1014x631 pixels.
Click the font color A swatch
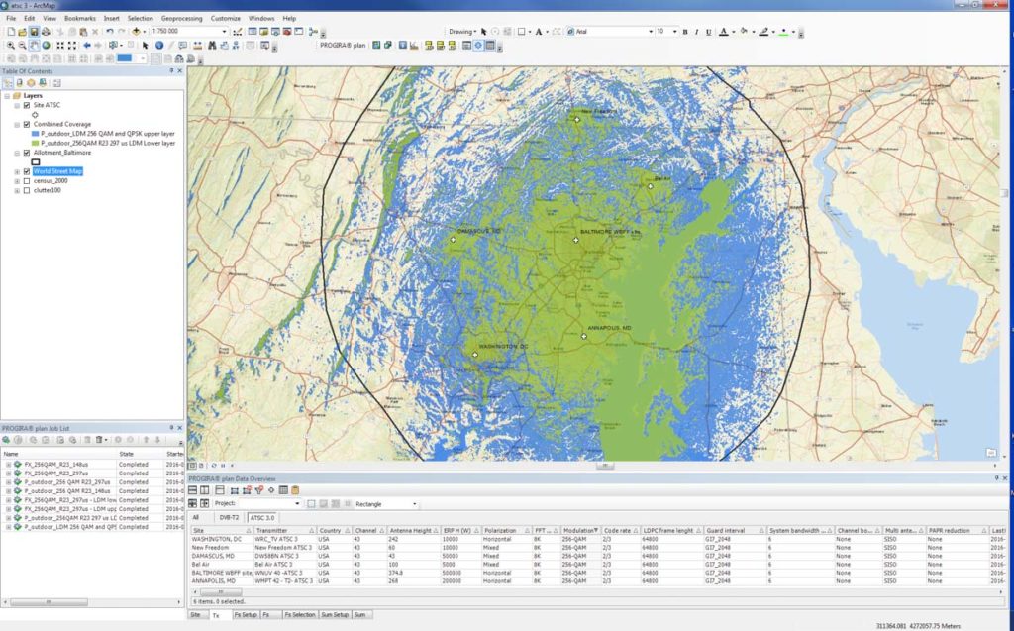click(x=724, y=32)
